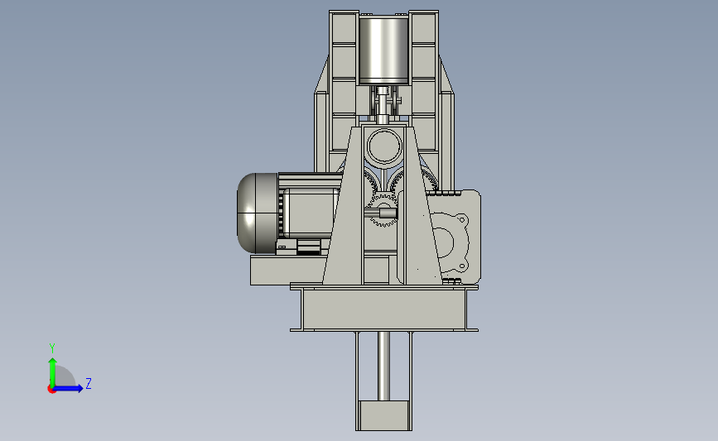The height and width of the screenshot is (441, 718).
Task: Click the blue Z axis arrow of the triad
Action: [x=68, y=389]
